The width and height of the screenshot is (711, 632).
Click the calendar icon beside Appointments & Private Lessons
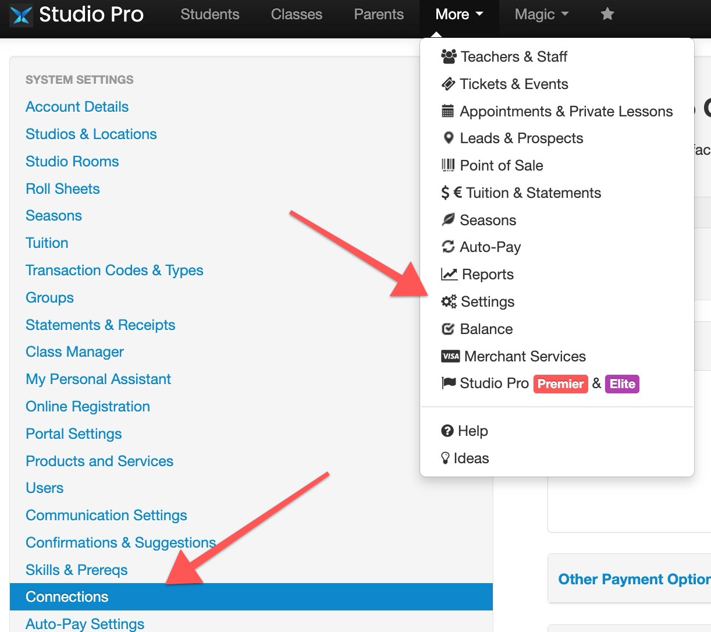click(448, 111)
